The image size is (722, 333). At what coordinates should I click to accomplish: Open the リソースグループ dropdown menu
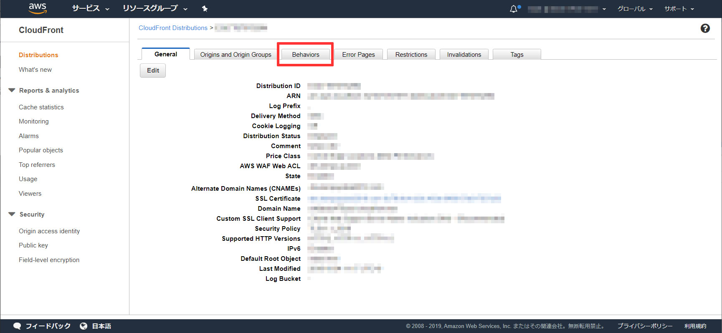tap(155, 8)
